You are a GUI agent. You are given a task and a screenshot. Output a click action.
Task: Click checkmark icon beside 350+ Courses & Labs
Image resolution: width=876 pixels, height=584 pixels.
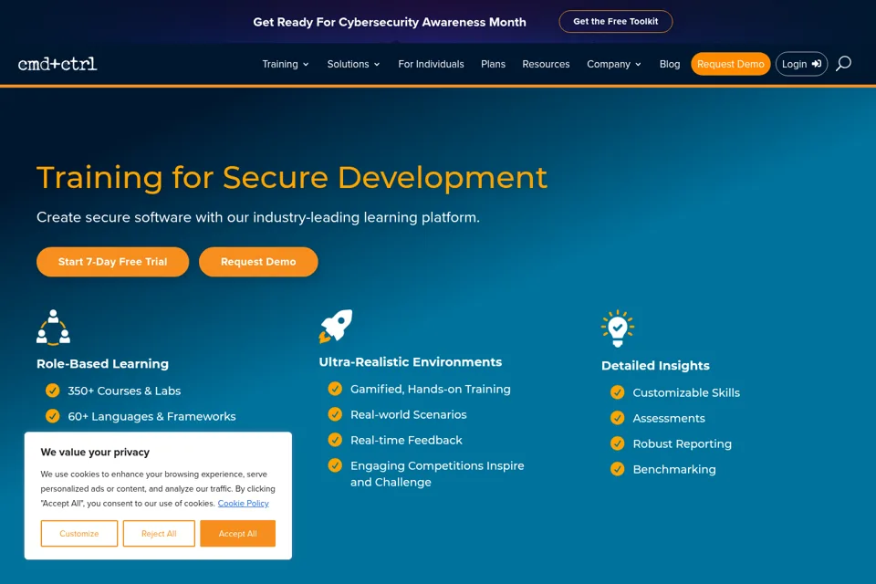[53, 390]
